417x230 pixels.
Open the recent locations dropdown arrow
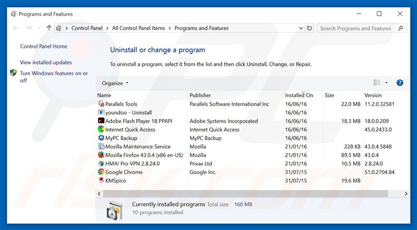39,28
